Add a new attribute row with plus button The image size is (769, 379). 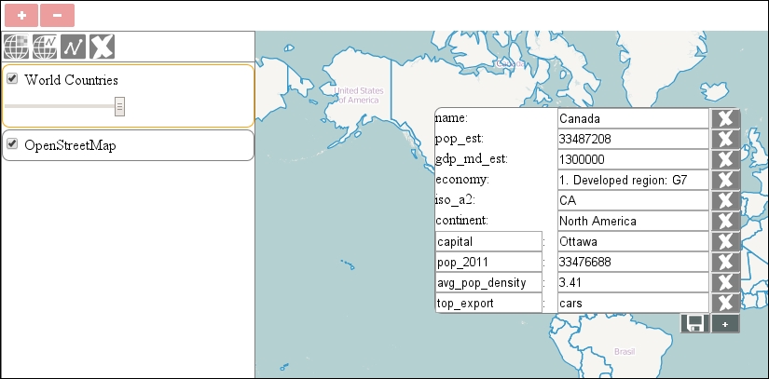click(x=725, y=324)
